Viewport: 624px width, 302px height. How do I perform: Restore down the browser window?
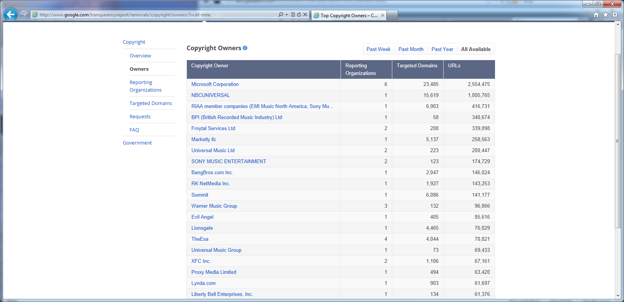598,4
